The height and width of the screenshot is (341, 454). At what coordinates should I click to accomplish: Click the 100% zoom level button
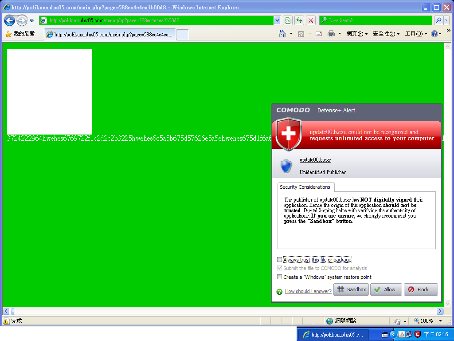423,321
